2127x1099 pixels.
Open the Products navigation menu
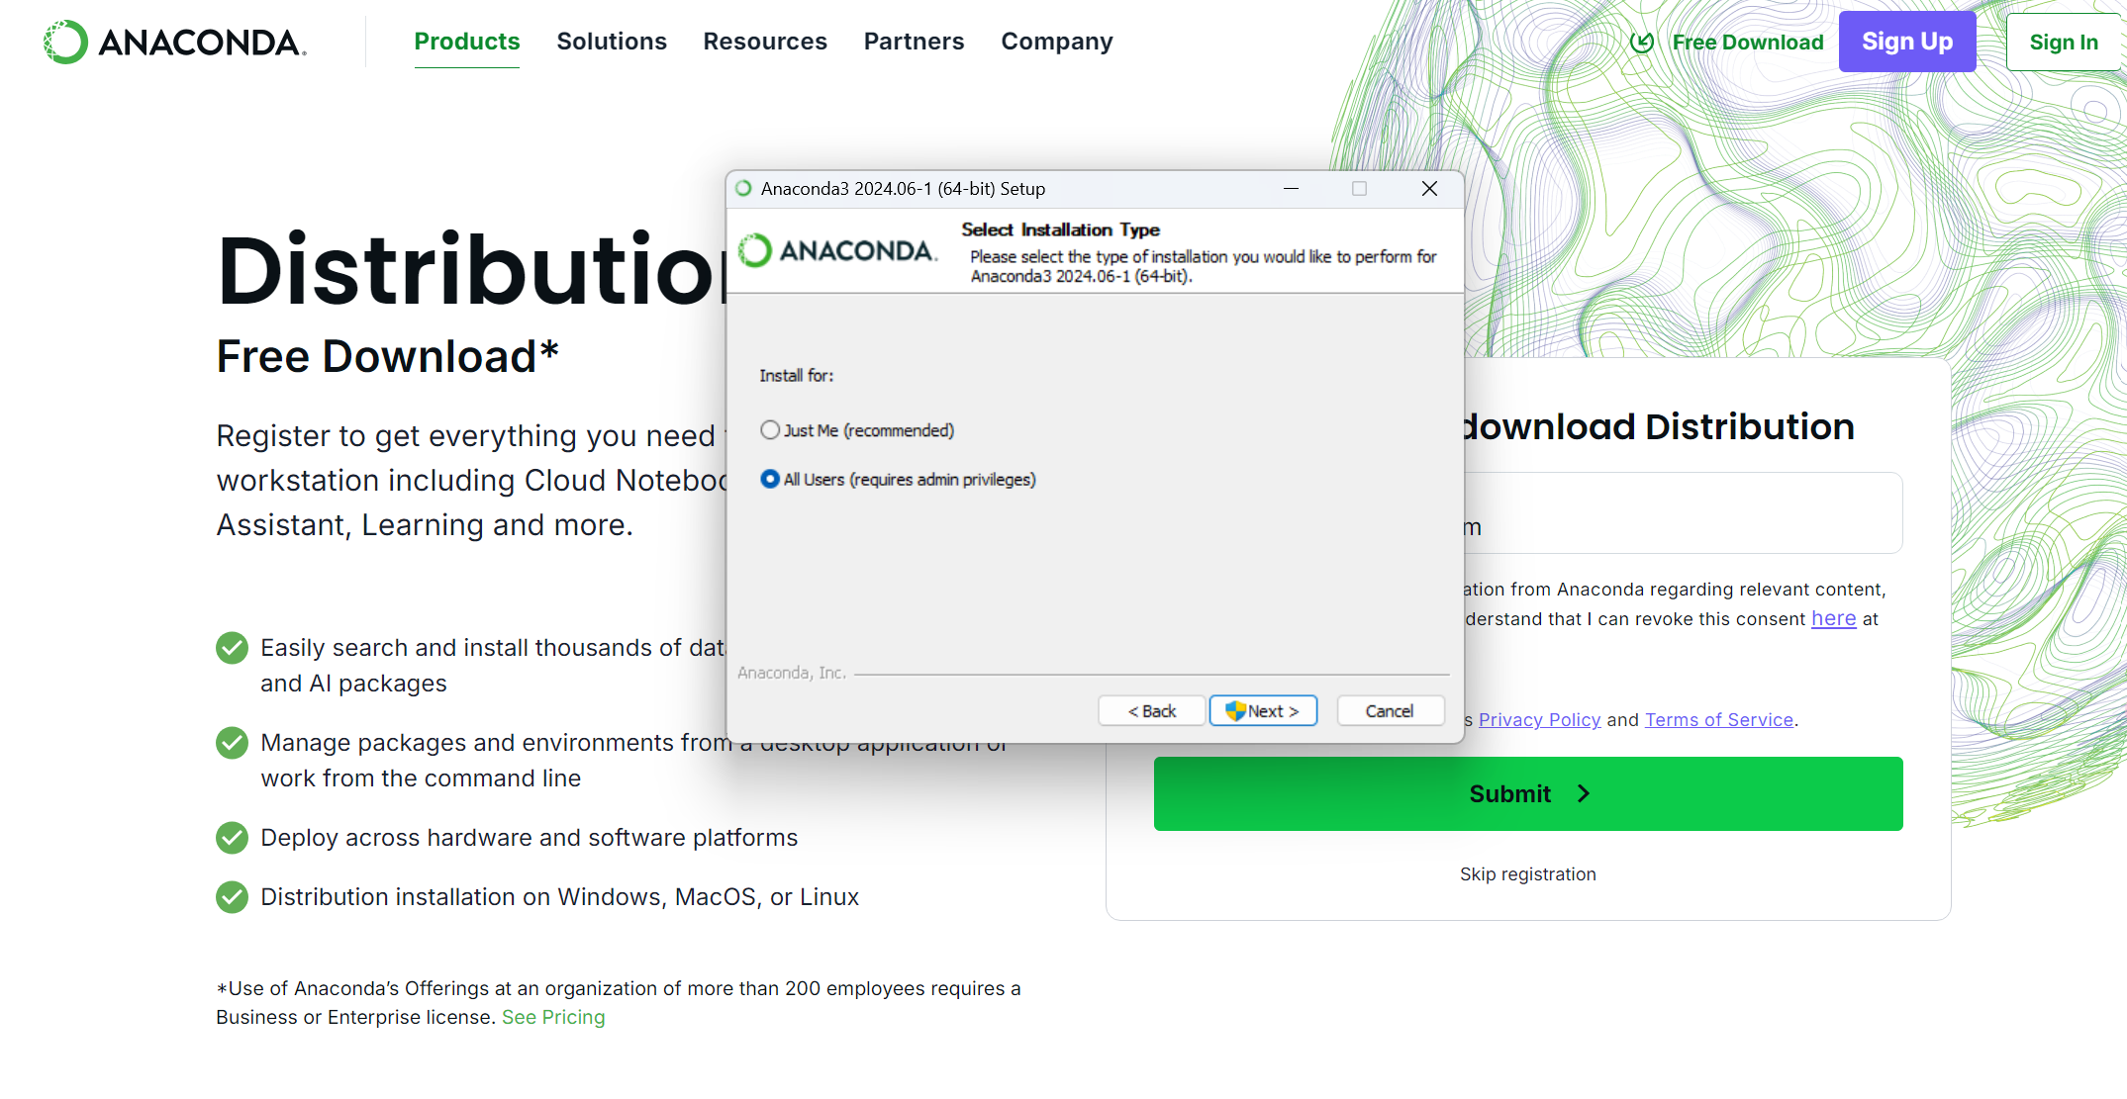(466, 42)
